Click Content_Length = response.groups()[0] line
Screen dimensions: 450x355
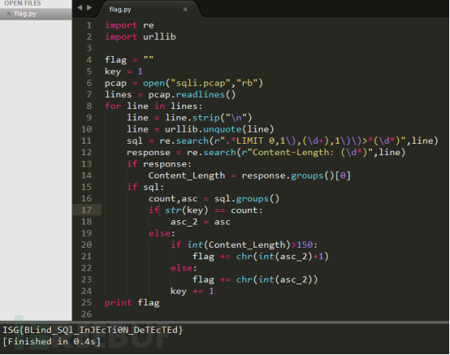[249, 175]
